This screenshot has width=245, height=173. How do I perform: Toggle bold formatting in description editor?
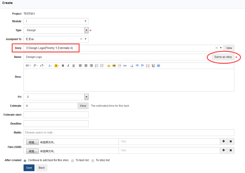coord(63,66)
